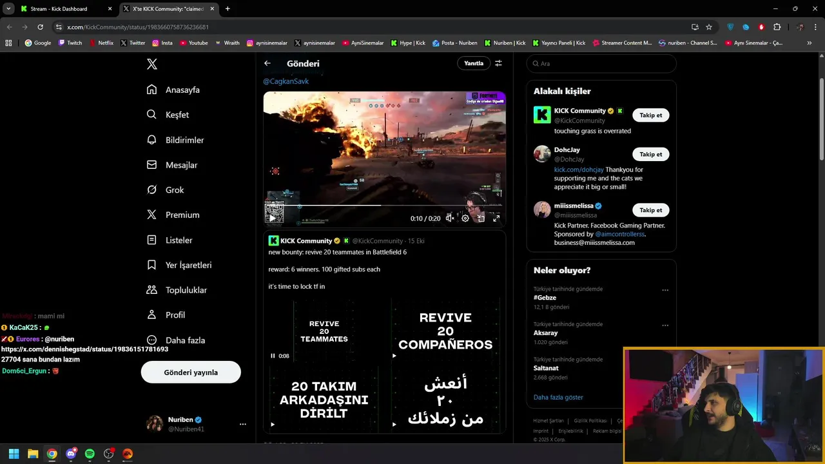This screenshot has height=464, width=825.
Task: Toggle picture-in-picture on the video
Action: [x=481, y=218]
